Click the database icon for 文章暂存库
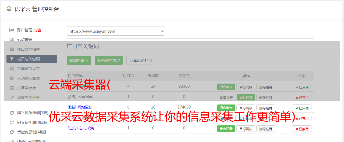Screen dimensions: 344x142 (x=12, y=88)
